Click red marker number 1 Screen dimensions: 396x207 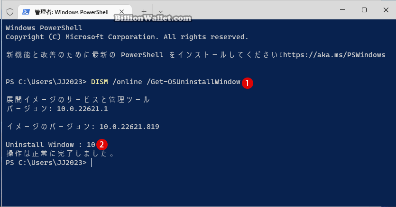click(x=248, y=83)
